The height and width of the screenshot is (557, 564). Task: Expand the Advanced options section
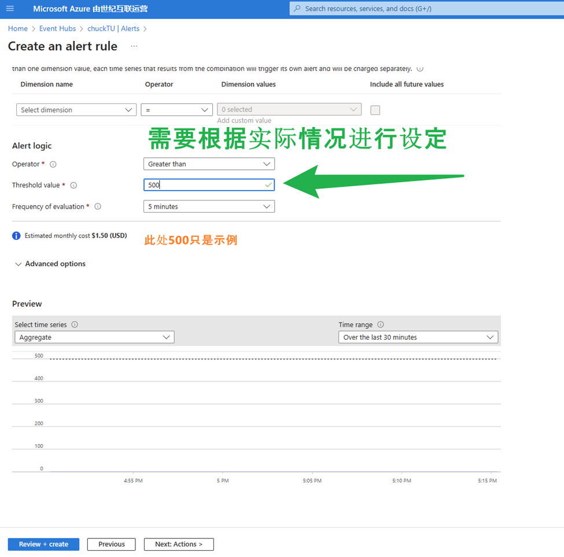(x=50, y=264)
